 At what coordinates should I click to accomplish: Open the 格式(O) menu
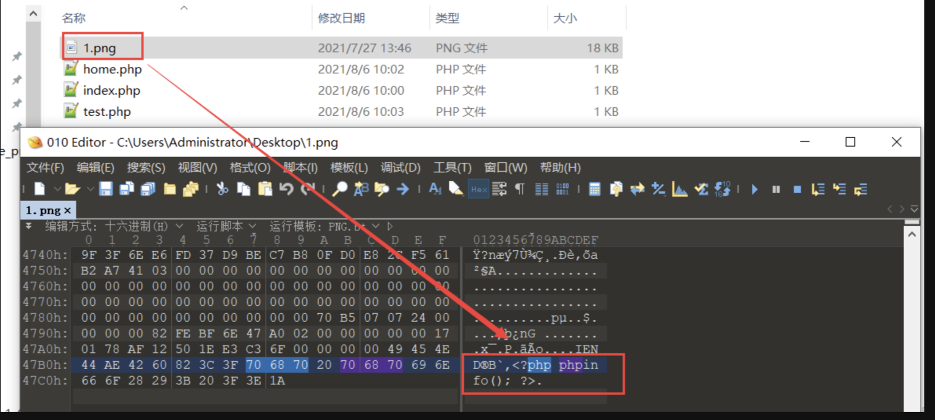[250, 168]
